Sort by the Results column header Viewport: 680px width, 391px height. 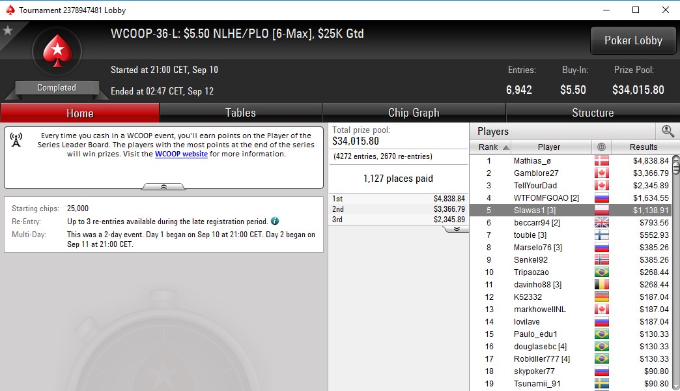pyautogui.click(x=643, y=147)
